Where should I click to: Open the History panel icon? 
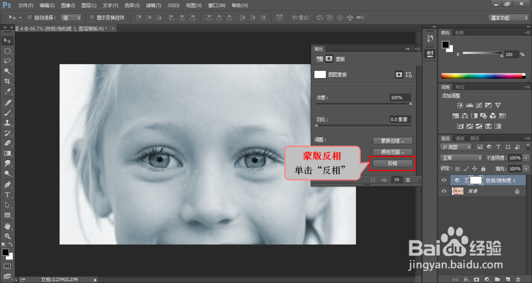point(430,38)
